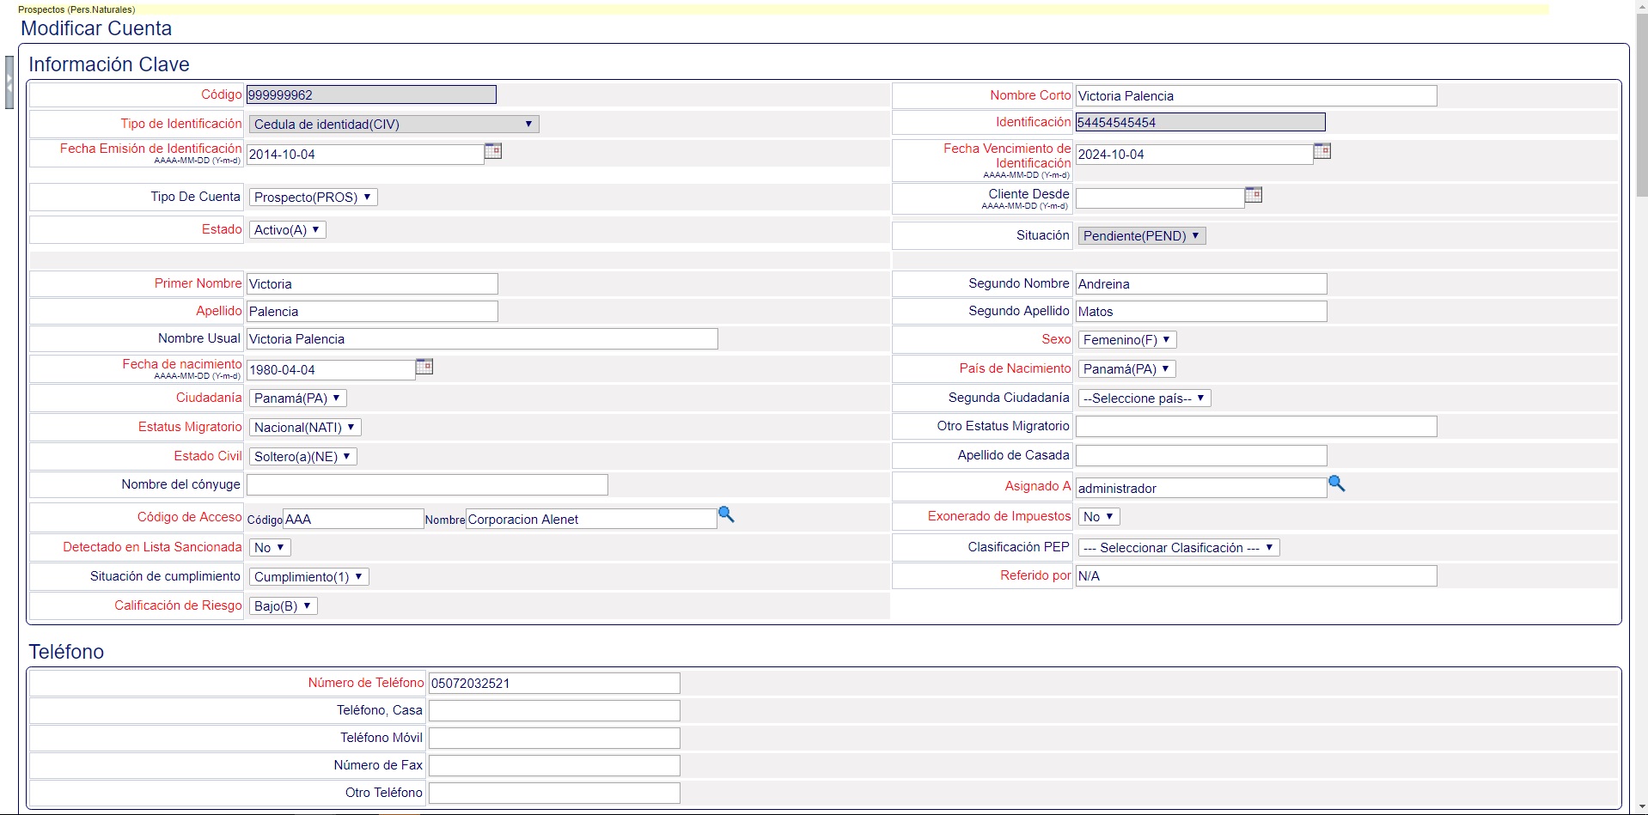This screenshot has width=1648, height=815.
Task: Open the Calificación de Riesgo dropdown
Action: [x=283, y=606]
